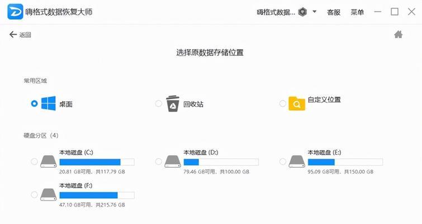This screenshot has width=422, height=224.
Task: Click heading 选择原数据存储位置
Action: [210, 53]
